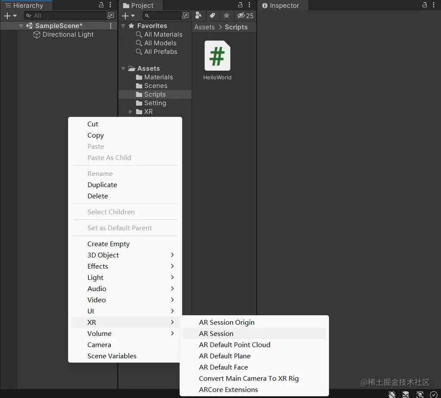Open the UI submenu
The image size is (441, 398).
click(125, 311)
